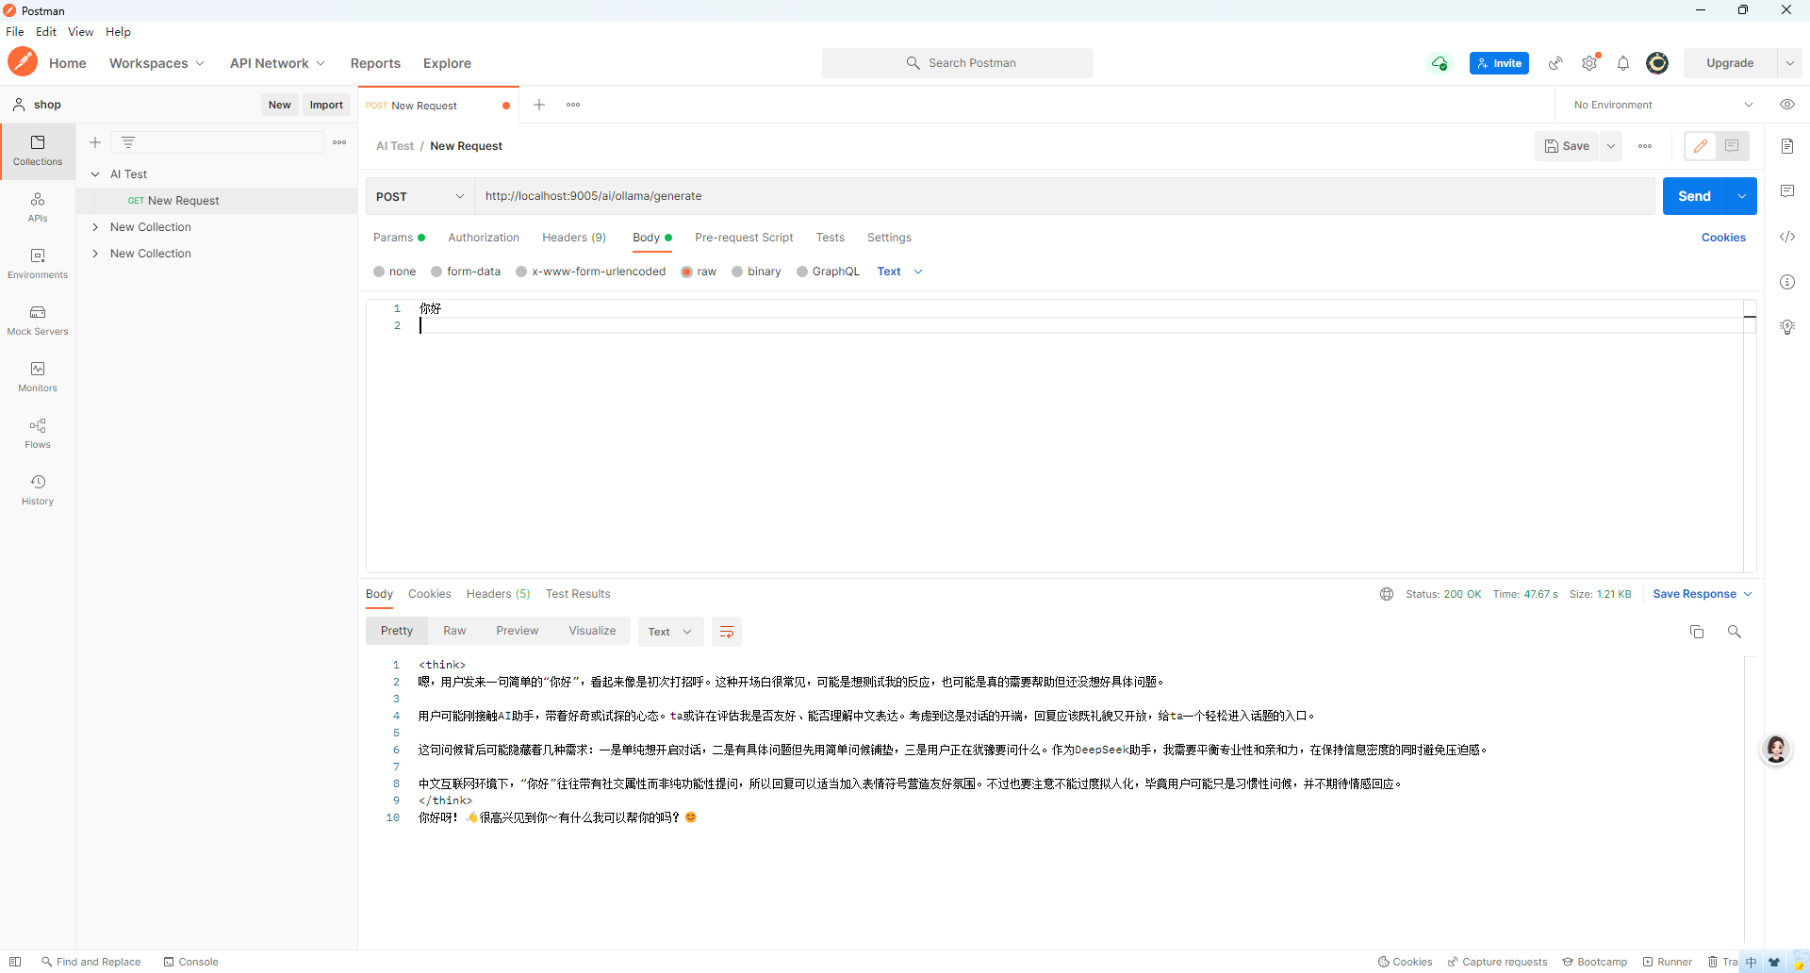Screen dimensions: 1810x973
Task: Select the GraphQL body type radio
Action: pos(802,272)
